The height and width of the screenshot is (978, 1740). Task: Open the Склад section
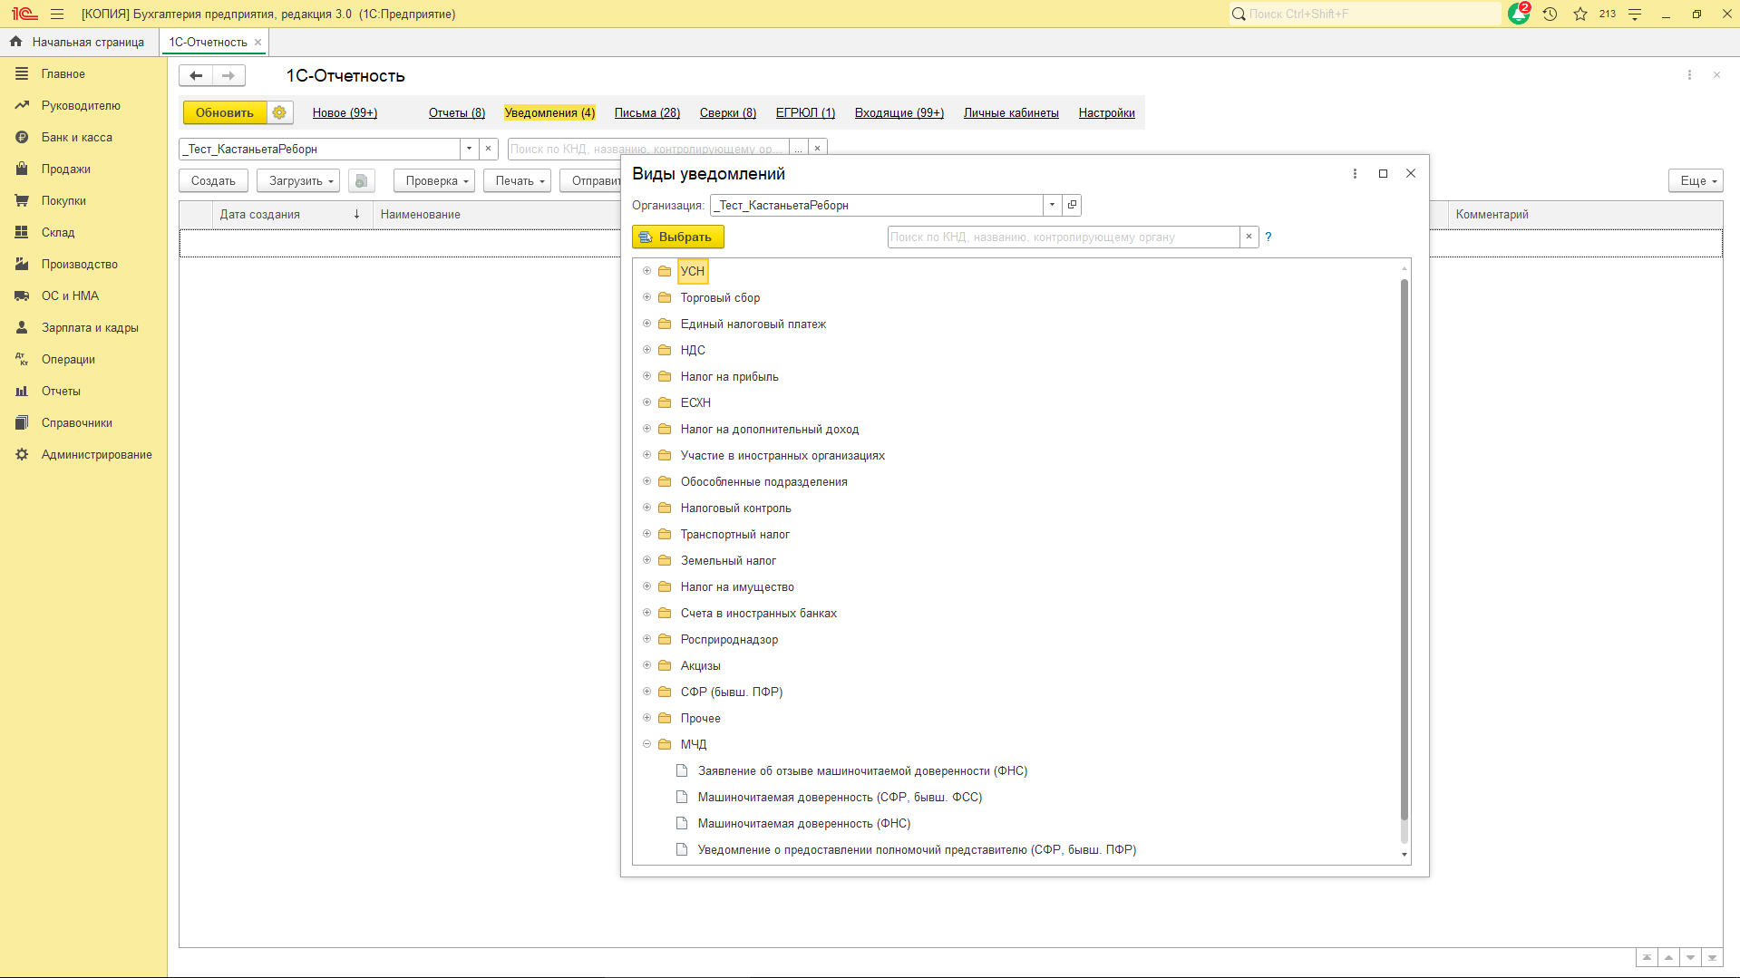tap(58, 232)
